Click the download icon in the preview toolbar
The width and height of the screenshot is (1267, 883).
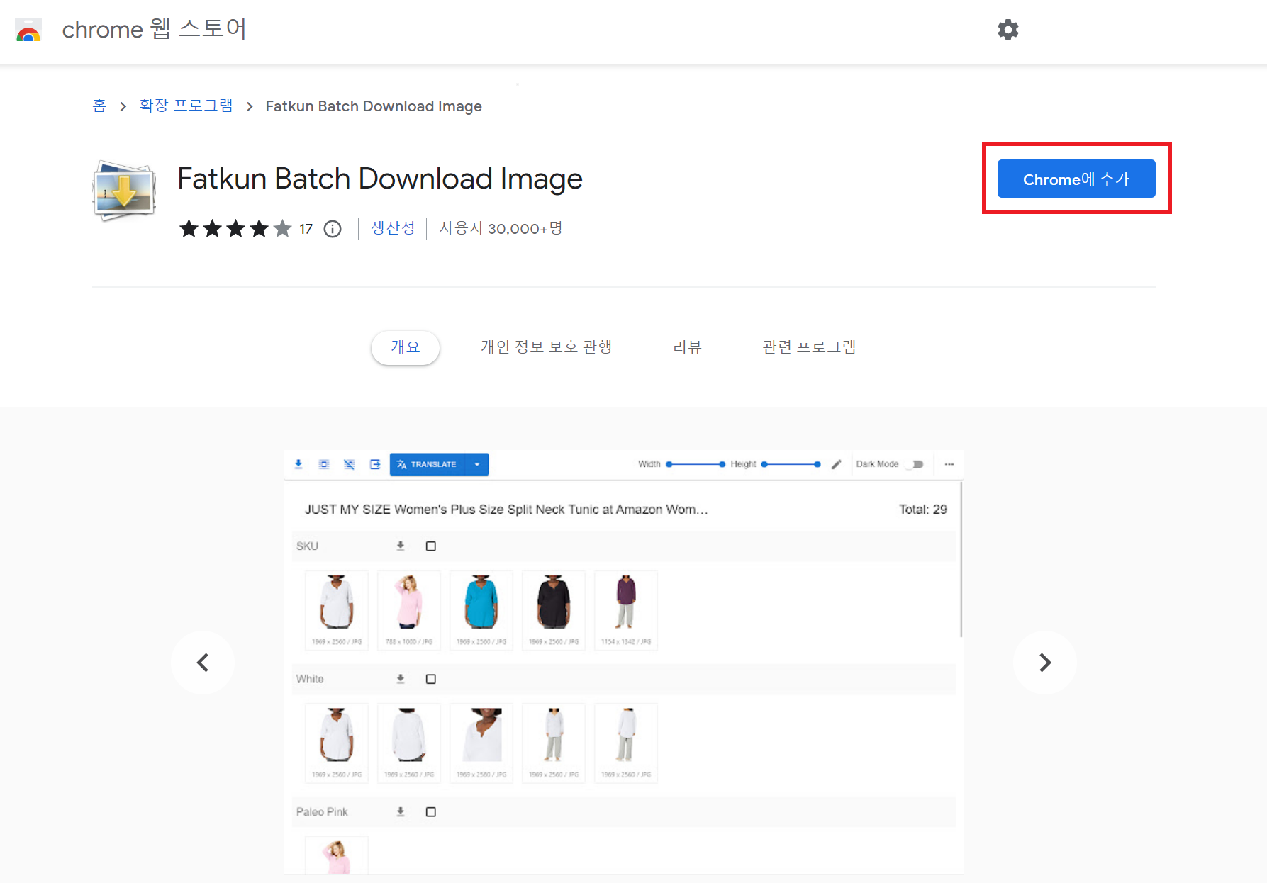298,464
